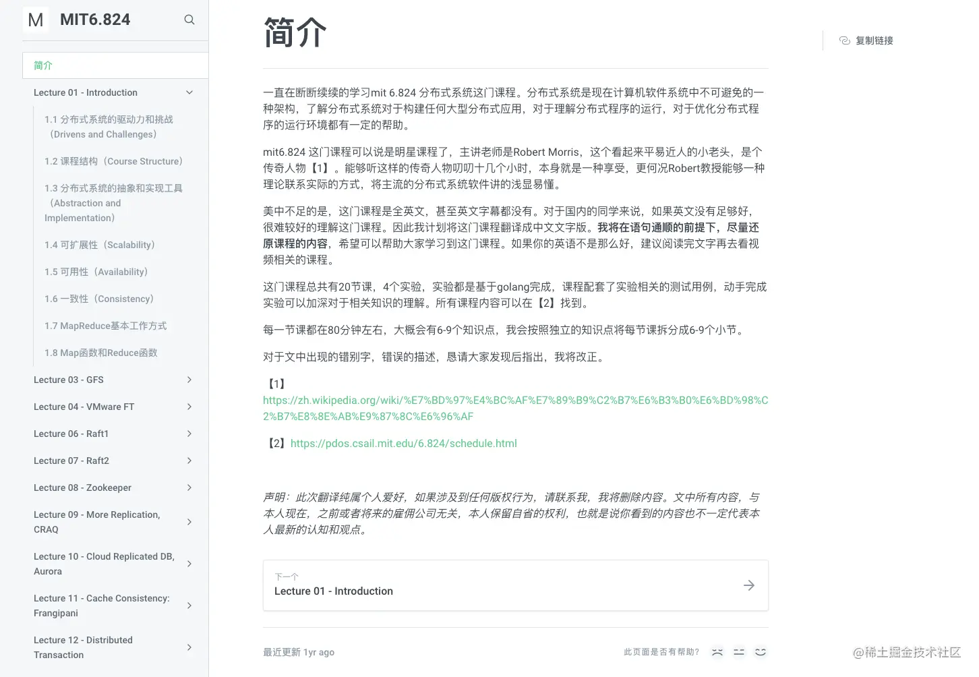Expand Lecture 04 - VMware FT chevron

(x=189, y=407)
